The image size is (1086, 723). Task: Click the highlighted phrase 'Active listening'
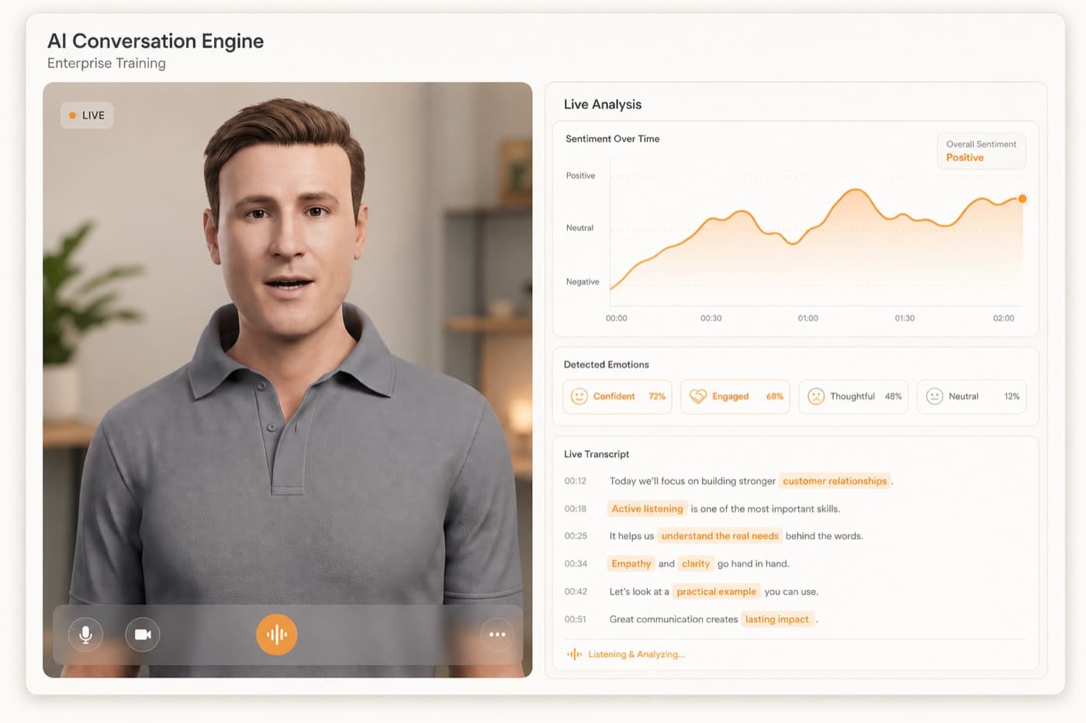coord(647,509)
